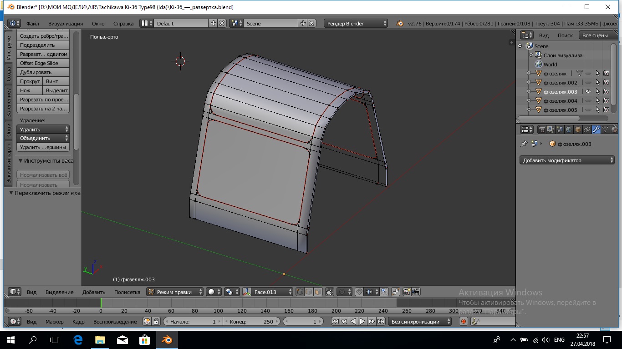
Task: Click the Подразделить button
Action: point(43,45)
